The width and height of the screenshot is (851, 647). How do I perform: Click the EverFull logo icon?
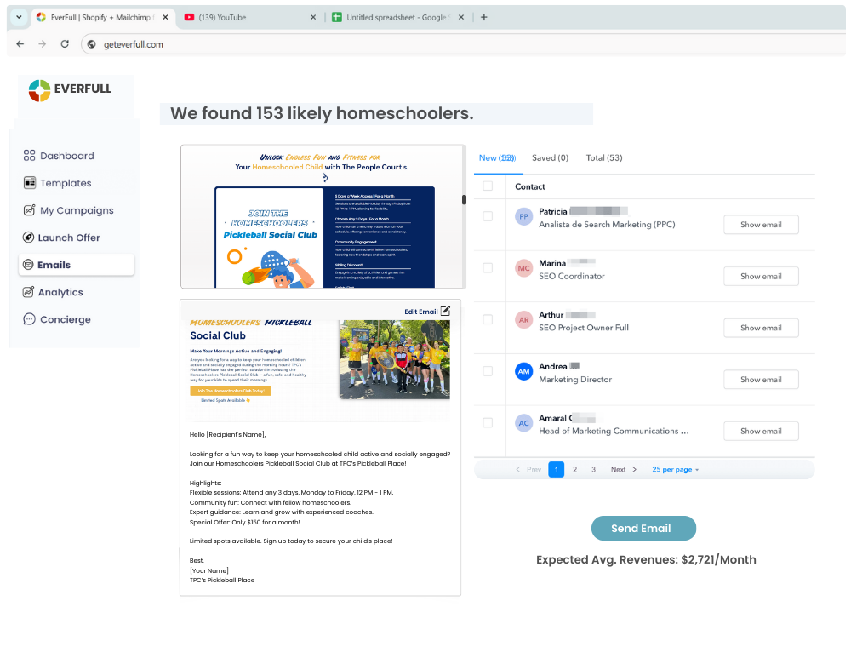point(39,90)
